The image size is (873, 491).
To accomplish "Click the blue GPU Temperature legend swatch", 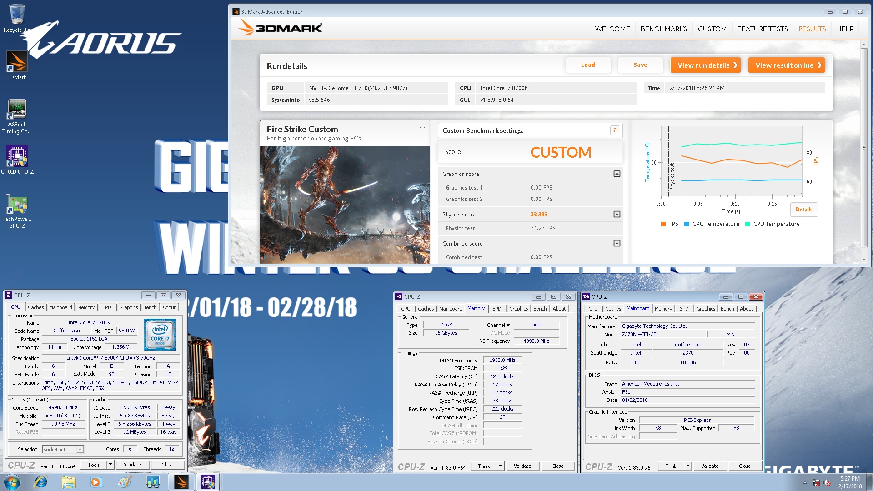I will point(687,224).
